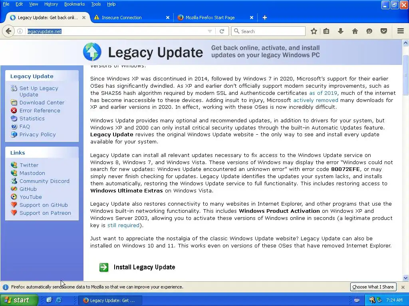Screen dimensions: 409x306
Task: Open the Bookmarks menu
Action: click(x=74, y=4)
